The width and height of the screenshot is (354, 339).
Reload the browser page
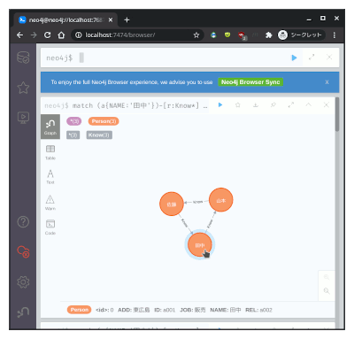point(47,35)
